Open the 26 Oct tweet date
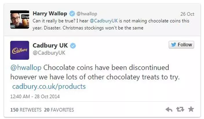This screenshot has height=119, width=204. click(187, 14)
